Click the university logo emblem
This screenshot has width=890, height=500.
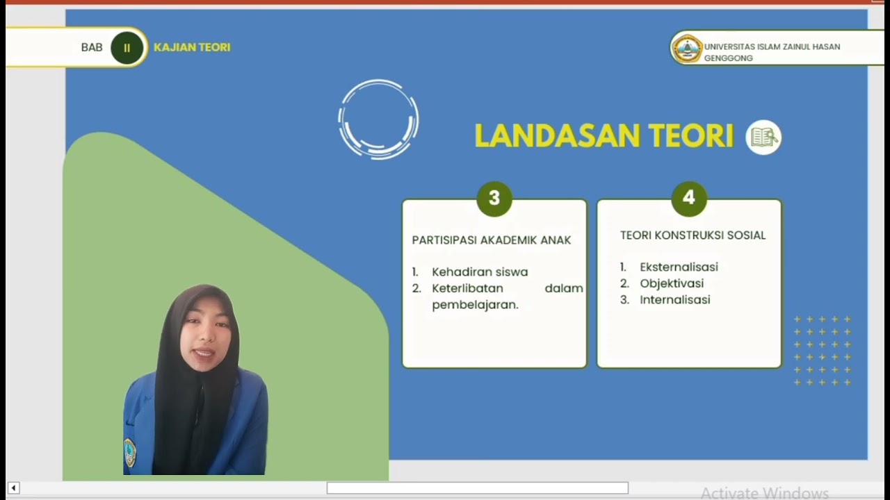687,49
